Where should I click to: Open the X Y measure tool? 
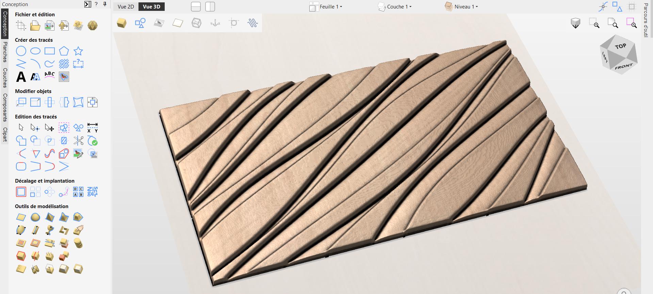[93, 128]
